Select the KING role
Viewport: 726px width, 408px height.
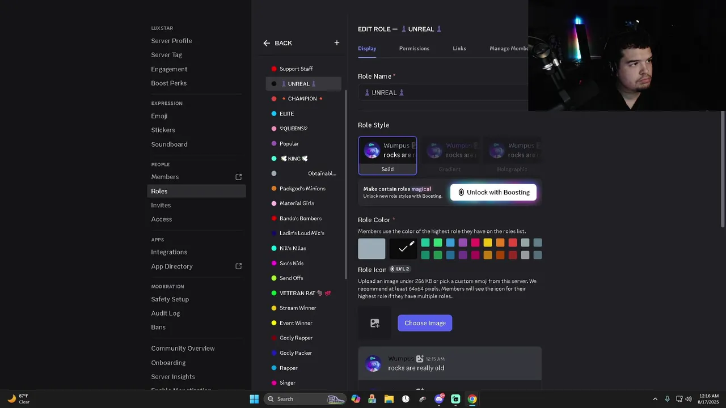click(303, 159)
